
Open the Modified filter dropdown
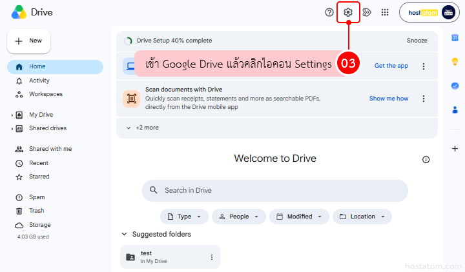click(299, 217)
